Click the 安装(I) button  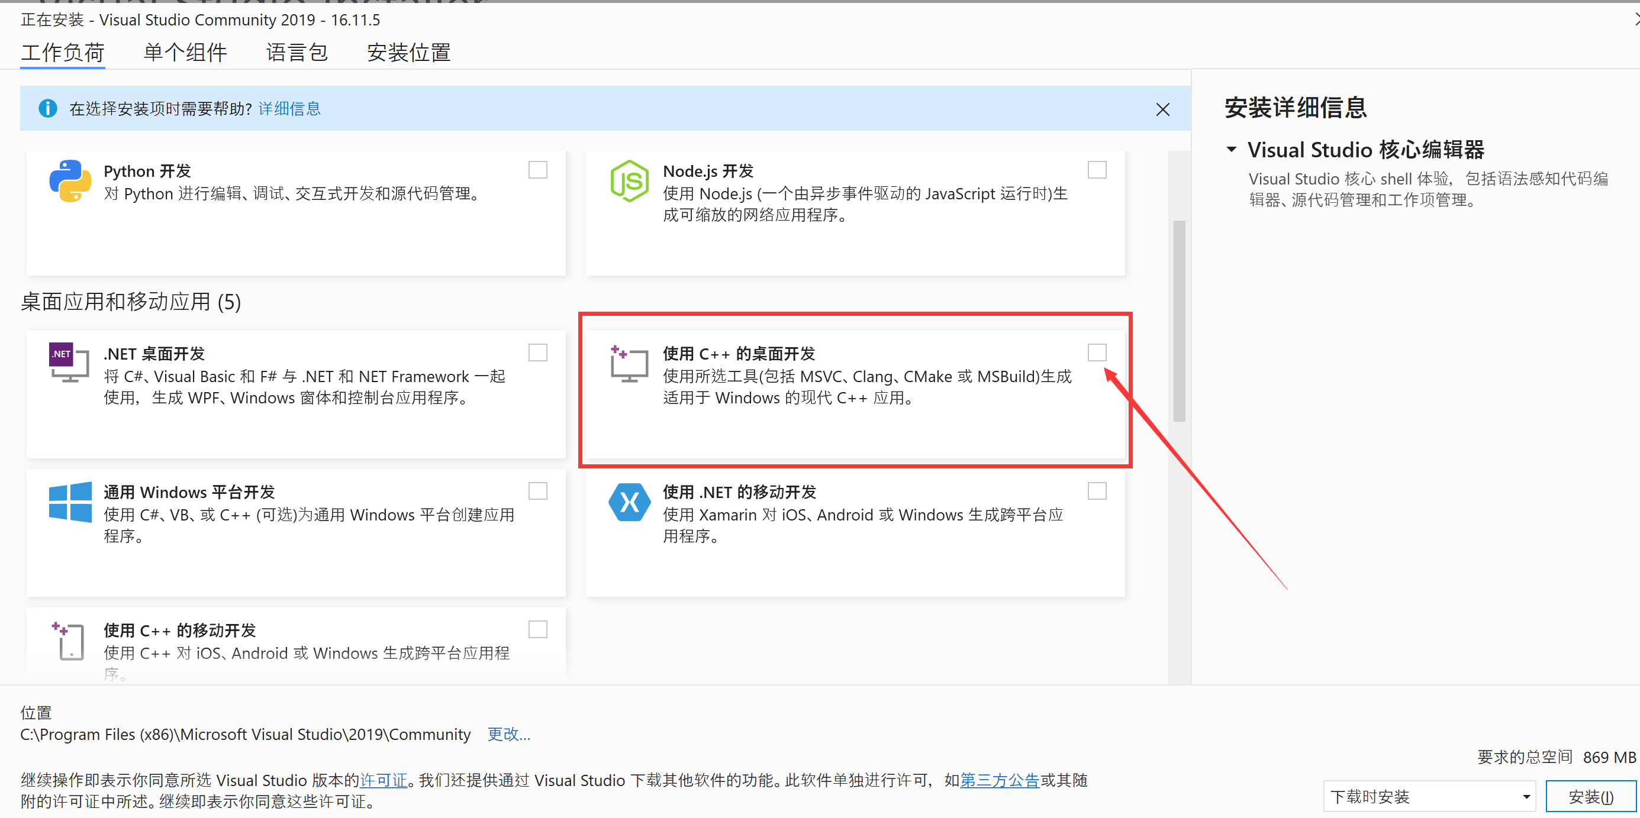click(1591, 796)
